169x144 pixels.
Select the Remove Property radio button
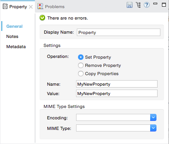[81, 65]
